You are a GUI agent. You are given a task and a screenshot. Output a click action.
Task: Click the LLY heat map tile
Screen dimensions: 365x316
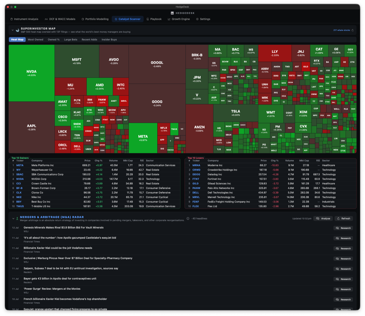(x=275, y=53)
